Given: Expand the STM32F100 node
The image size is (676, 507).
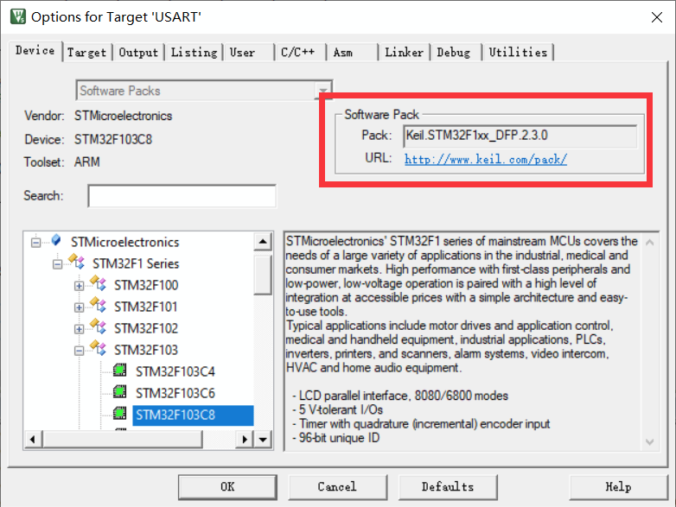Looking at the screenshot, I should [x=79, y=286].
